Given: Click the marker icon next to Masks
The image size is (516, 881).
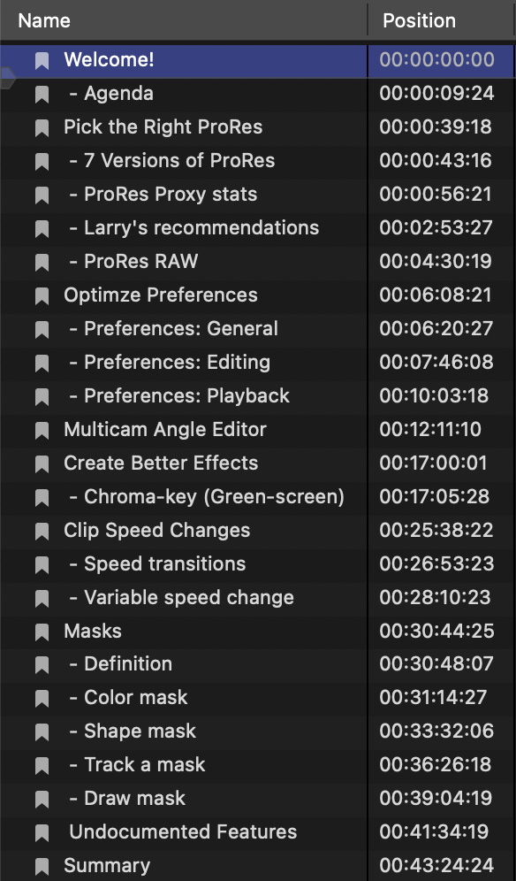Looking at the screenshot, I should 42,632.
